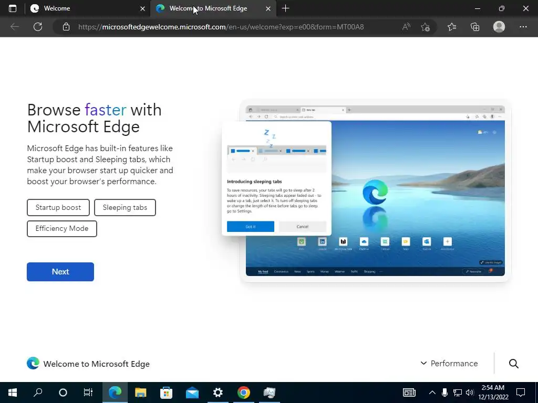The image size is (538, 403).
Task: Close the Welcome tab
Action: coord(142,8)
